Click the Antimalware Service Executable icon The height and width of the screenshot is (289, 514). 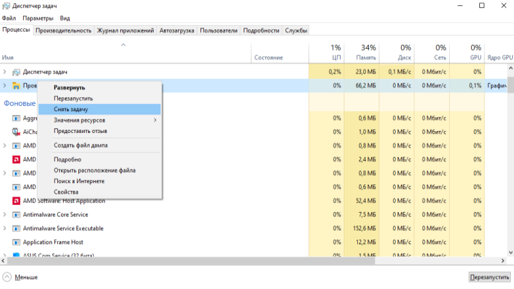click(16, 229)
